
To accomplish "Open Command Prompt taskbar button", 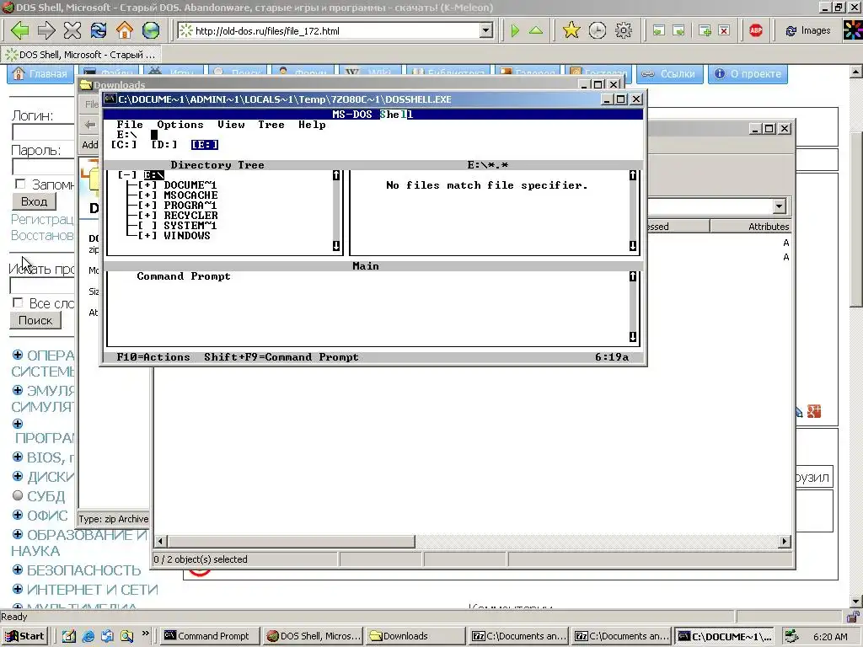I will coord(210,636).
